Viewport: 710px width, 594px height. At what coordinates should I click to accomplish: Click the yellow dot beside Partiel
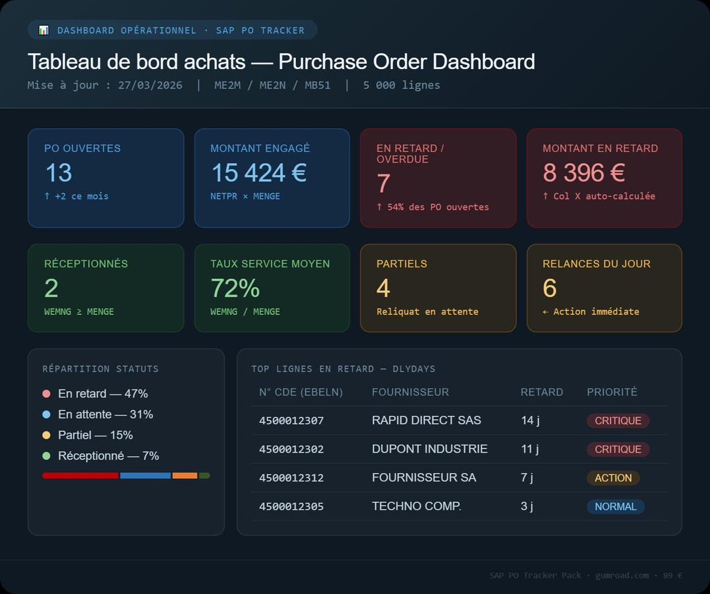pos(46,435)
